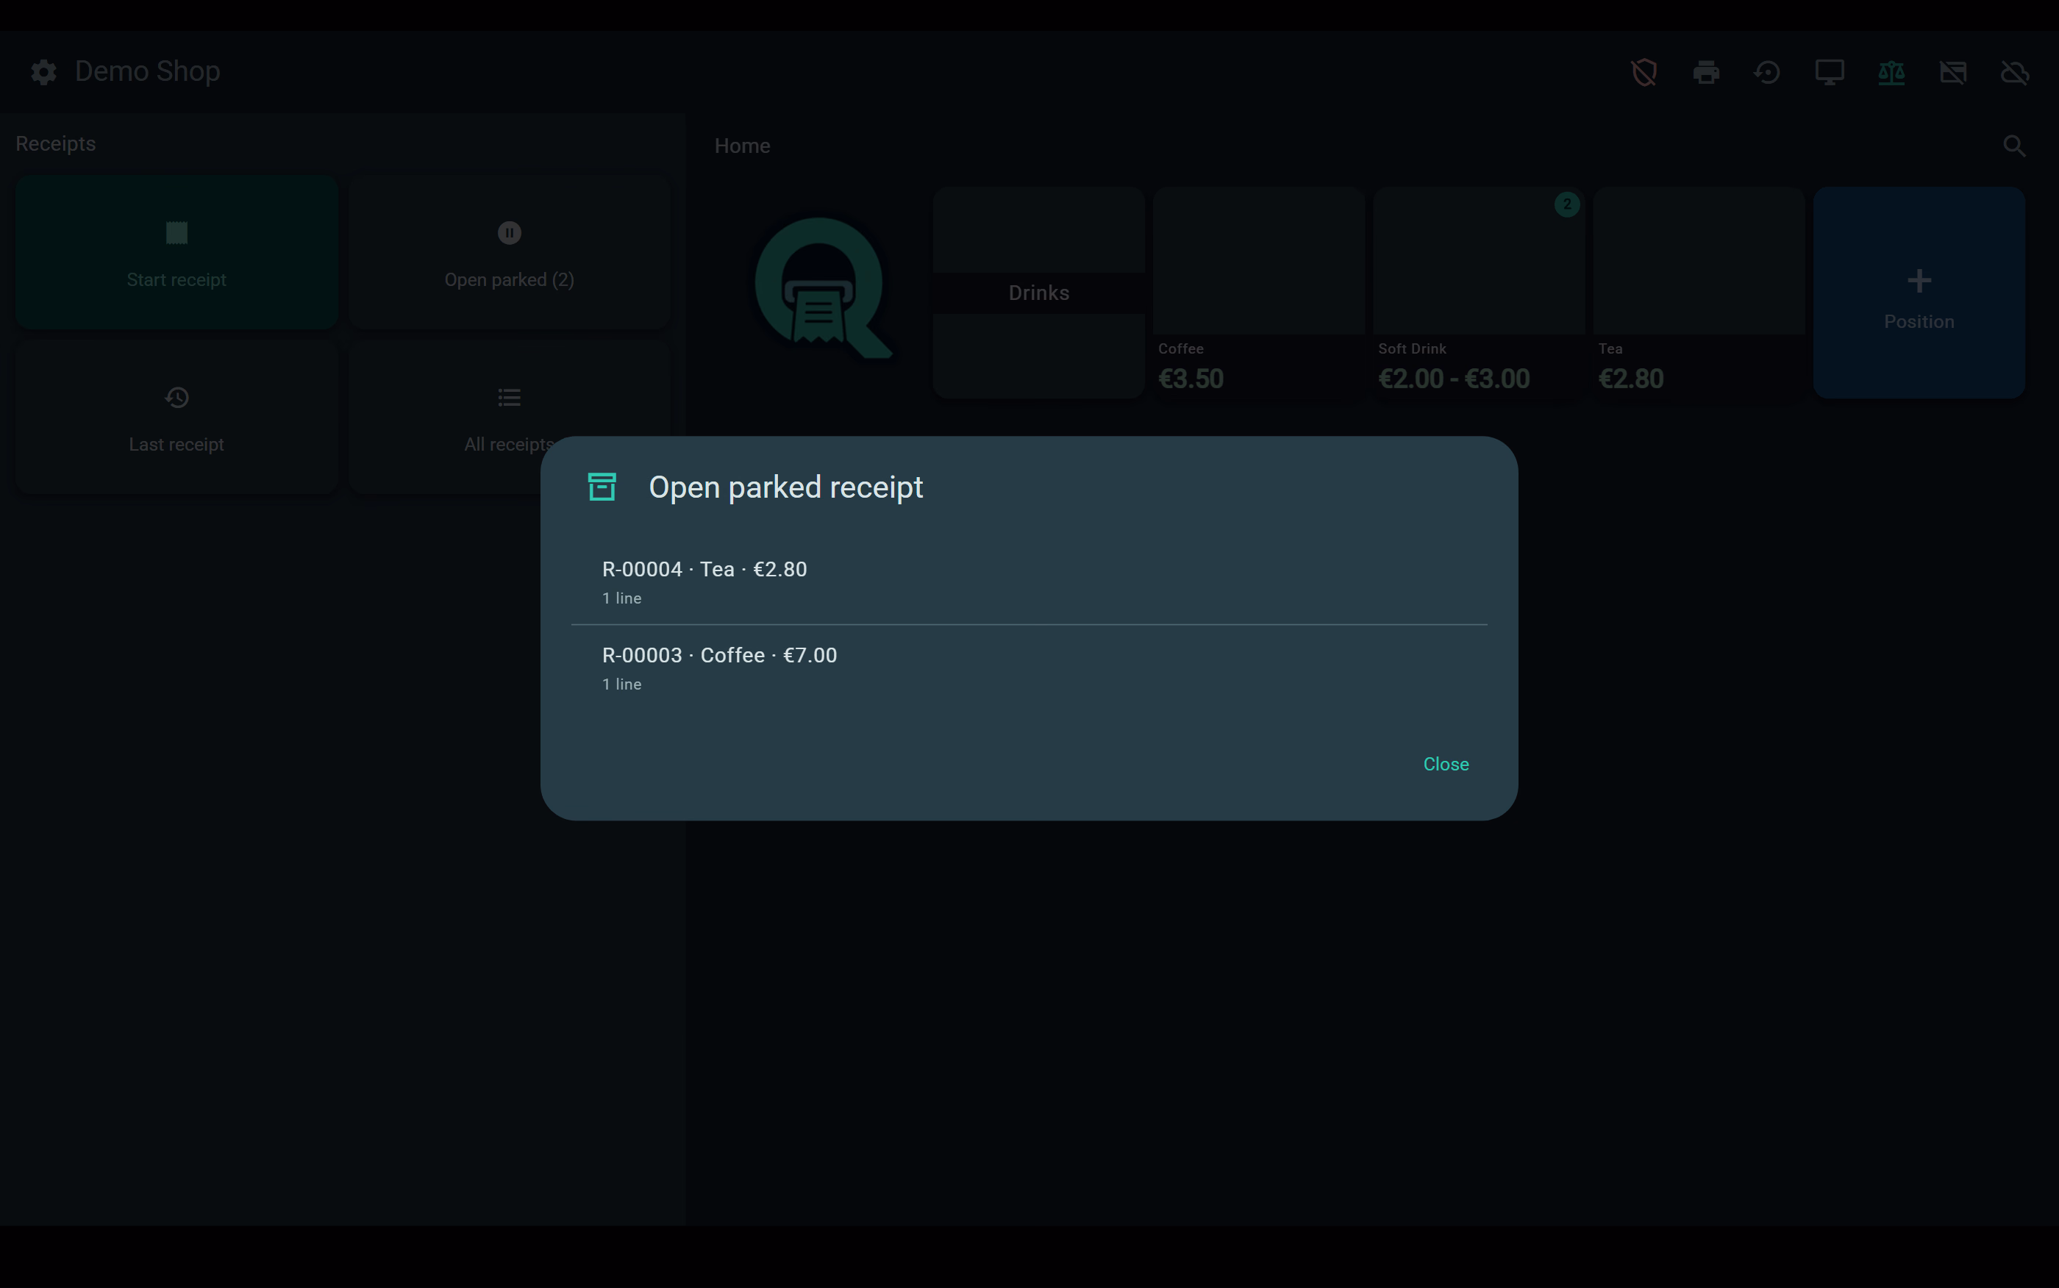The image size is (2059, 1288).
Task: Click the monitor display icon
Action: point(1829,72)
